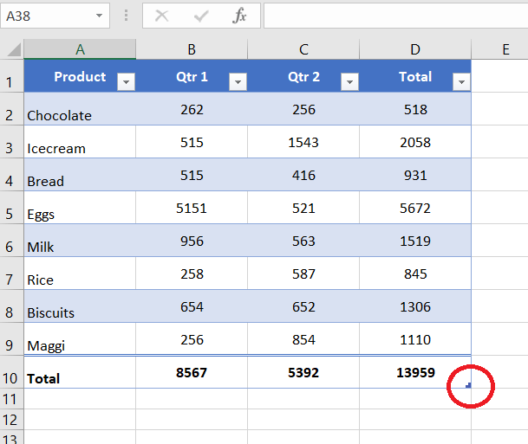Select row 10 header
The height and width of the screenshot is (444, 528).
[12, 372]
